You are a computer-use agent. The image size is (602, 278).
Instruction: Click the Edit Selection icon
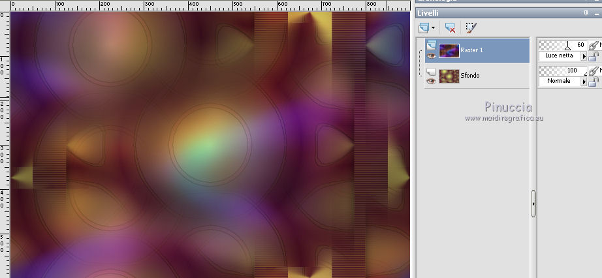[x=471, y=27]
